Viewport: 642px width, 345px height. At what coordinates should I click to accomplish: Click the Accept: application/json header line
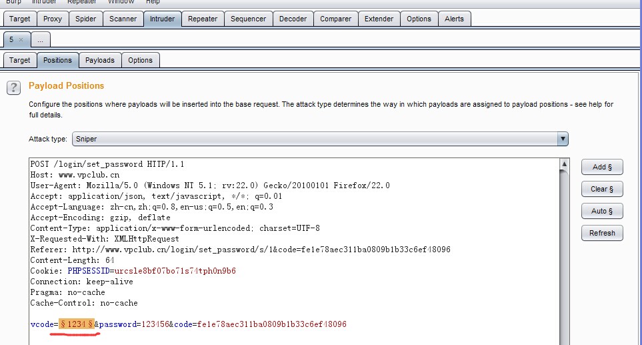tap(157, 196)
